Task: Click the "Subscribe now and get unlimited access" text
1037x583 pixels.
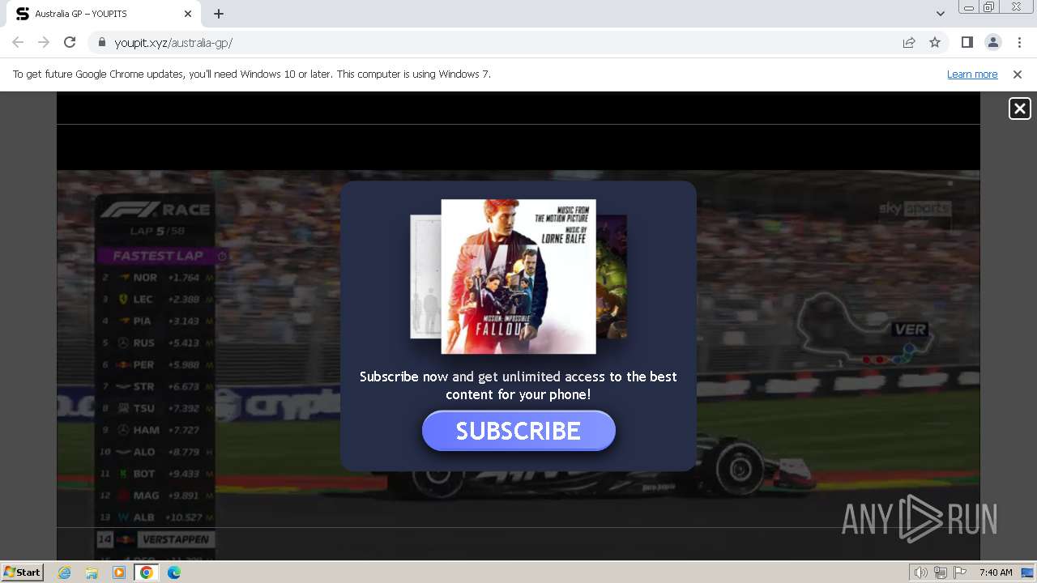Action: point(518,385)
